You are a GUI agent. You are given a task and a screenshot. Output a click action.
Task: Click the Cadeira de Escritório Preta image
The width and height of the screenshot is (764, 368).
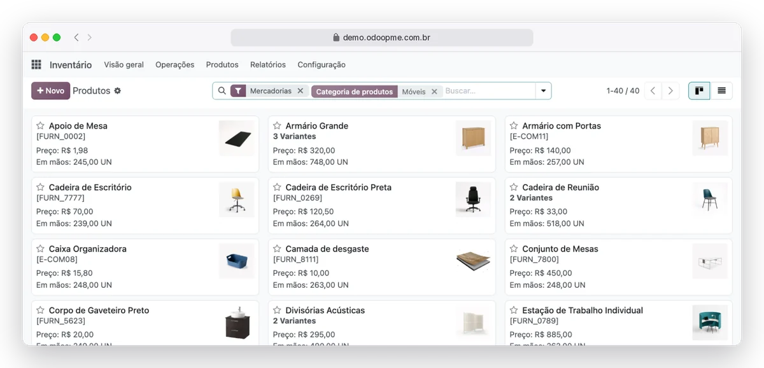(473, 199)
